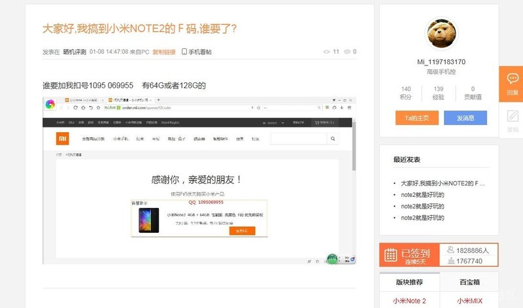The width and height of the screenshot is (523, 308).
Task: Click the 晒机评测 forum section link
Action: tap(75, 52)
